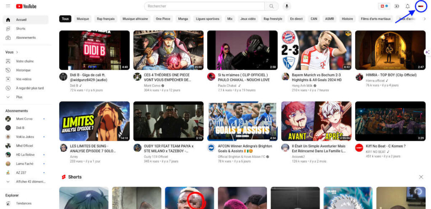Expand Afficher 43 éléments subscriptions
Screen dimensions: 431x209
[x=26, y=182]
